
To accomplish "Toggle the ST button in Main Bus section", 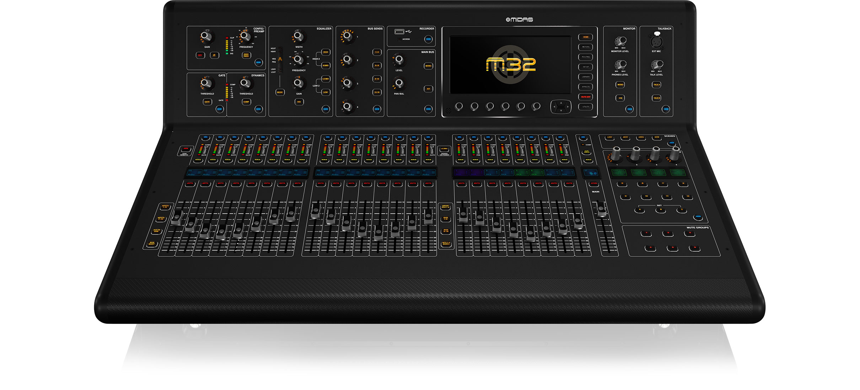I will point(428,89).
